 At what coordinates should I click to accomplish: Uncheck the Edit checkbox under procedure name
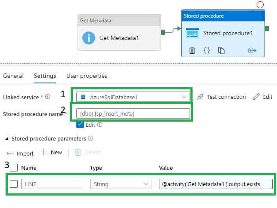coord(80,125)
